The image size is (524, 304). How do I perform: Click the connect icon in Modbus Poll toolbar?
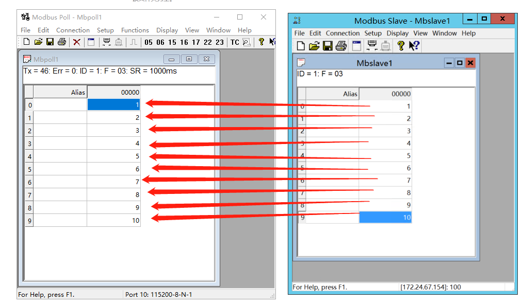[107, 42]
